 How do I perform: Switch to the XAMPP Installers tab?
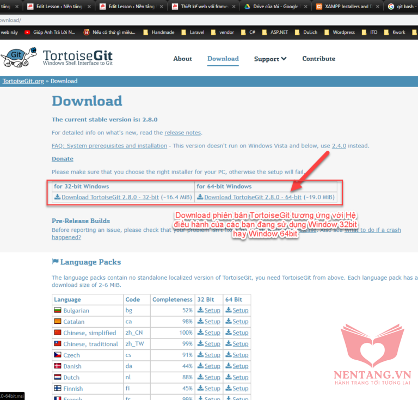tap(348, 7)
